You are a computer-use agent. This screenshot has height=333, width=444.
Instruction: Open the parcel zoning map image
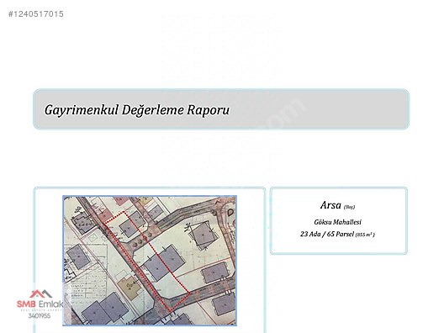click(x=150, y=261)
